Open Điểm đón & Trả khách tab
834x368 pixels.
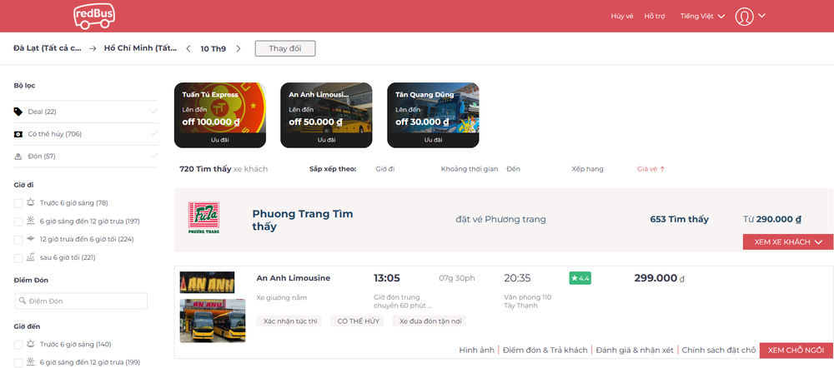click(545, 350)
